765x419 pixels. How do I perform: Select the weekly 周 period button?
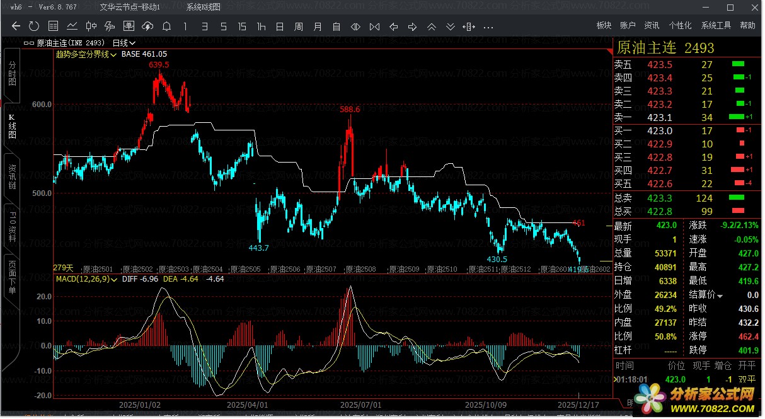pos(299,26)
